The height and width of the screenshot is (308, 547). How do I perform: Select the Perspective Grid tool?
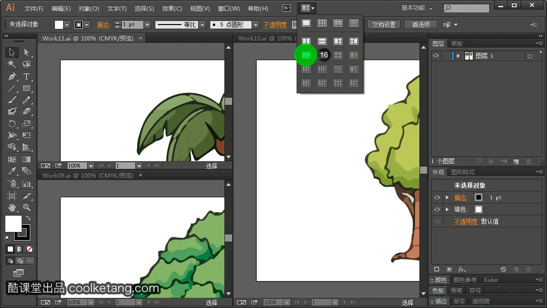tap(26, 147)
